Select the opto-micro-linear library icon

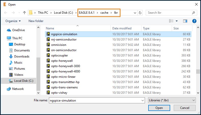click(x=48, y=76)
